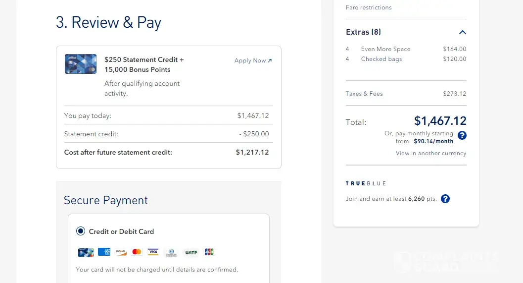Click the Mastercard logo
523x283 pixels.
pyautogui.click(x=137, y=252)
